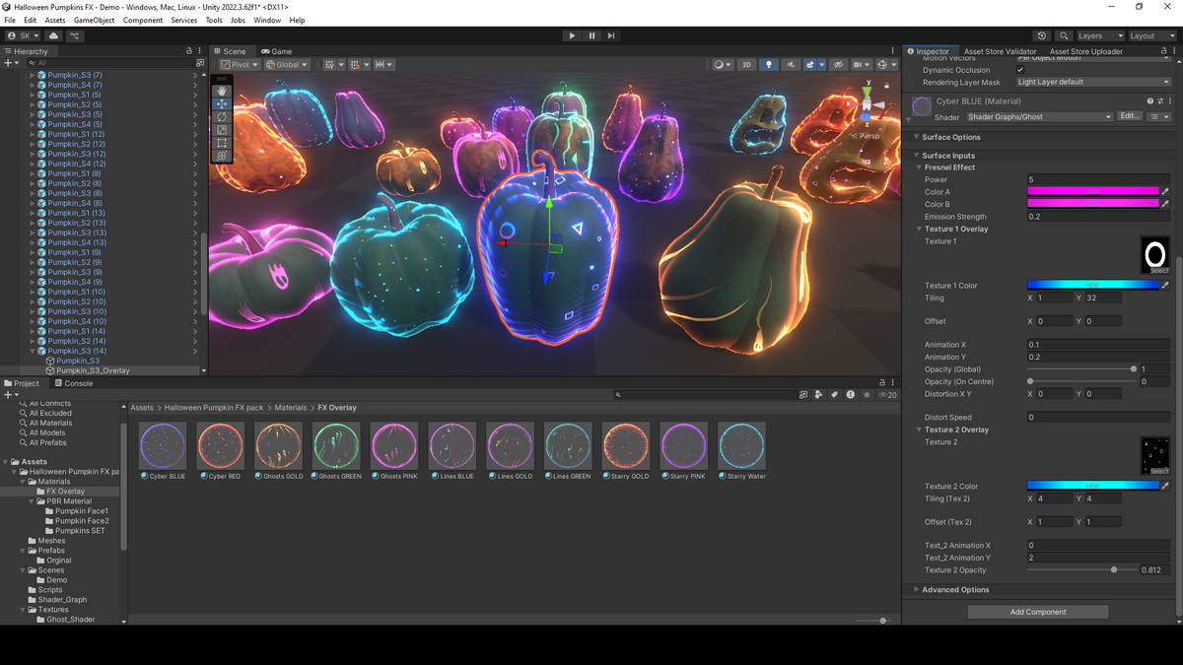
Task: Select the Transform tool in Scene
Action: [222, 156]
